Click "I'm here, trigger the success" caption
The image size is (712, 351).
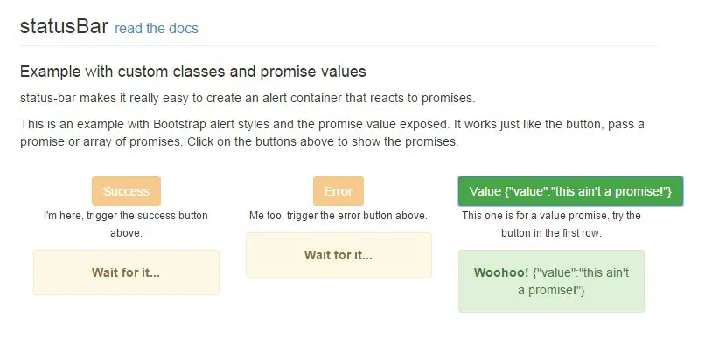126,224
